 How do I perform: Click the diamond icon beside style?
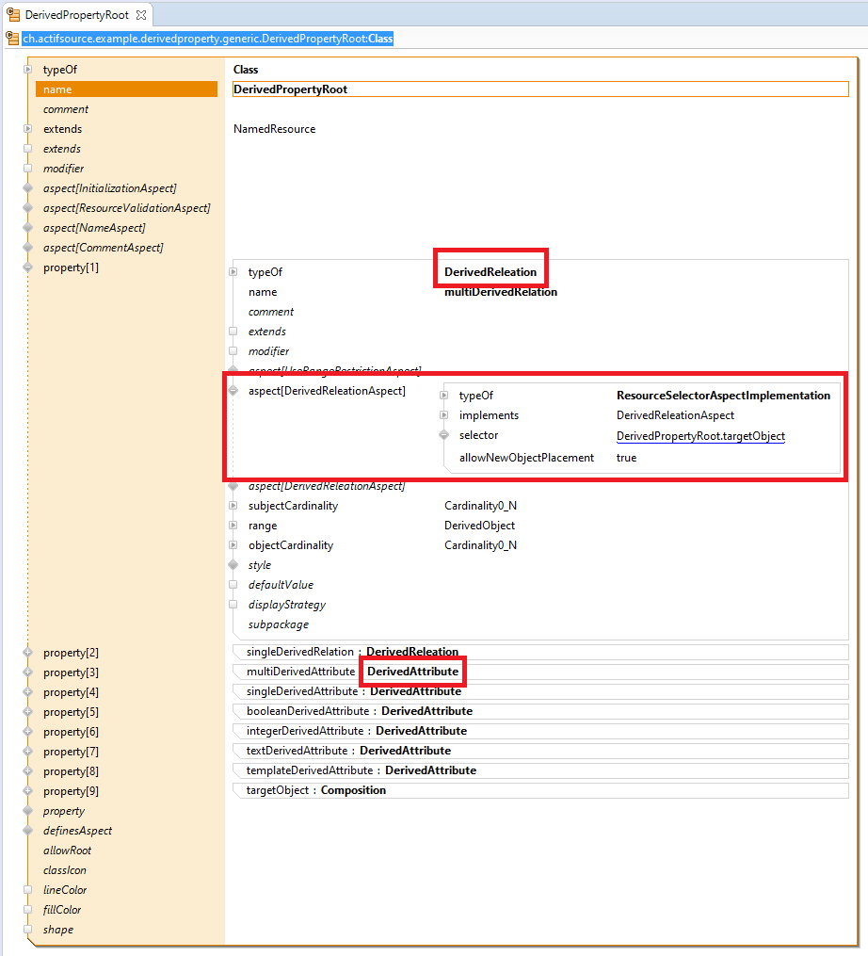click(x=233, y=565)
